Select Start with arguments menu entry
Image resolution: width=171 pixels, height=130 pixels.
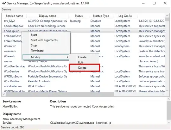pyautogui.click(x=44, y=40)
